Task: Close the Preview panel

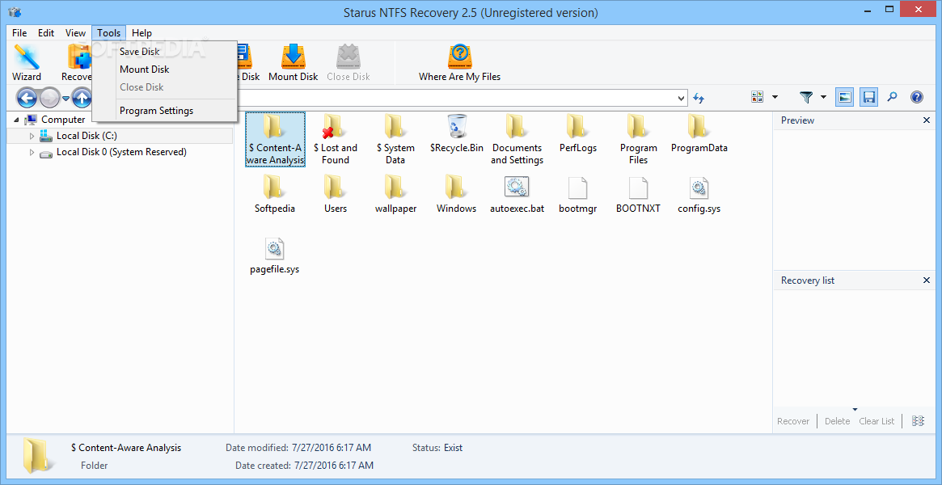Action: click(927, 120)
